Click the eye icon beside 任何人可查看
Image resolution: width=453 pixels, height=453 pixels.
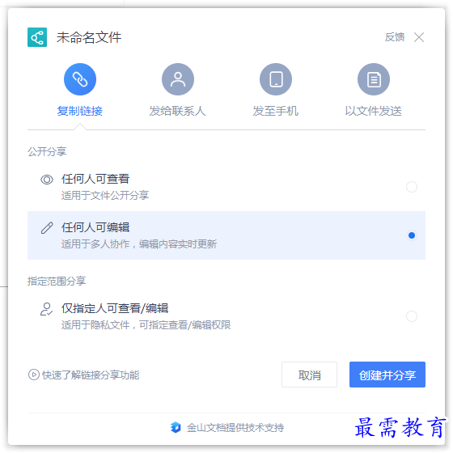[47, 180]
